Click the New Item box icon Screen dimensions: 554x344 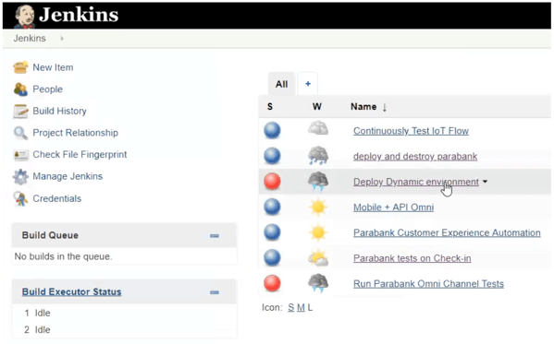[x=20, y=67]
